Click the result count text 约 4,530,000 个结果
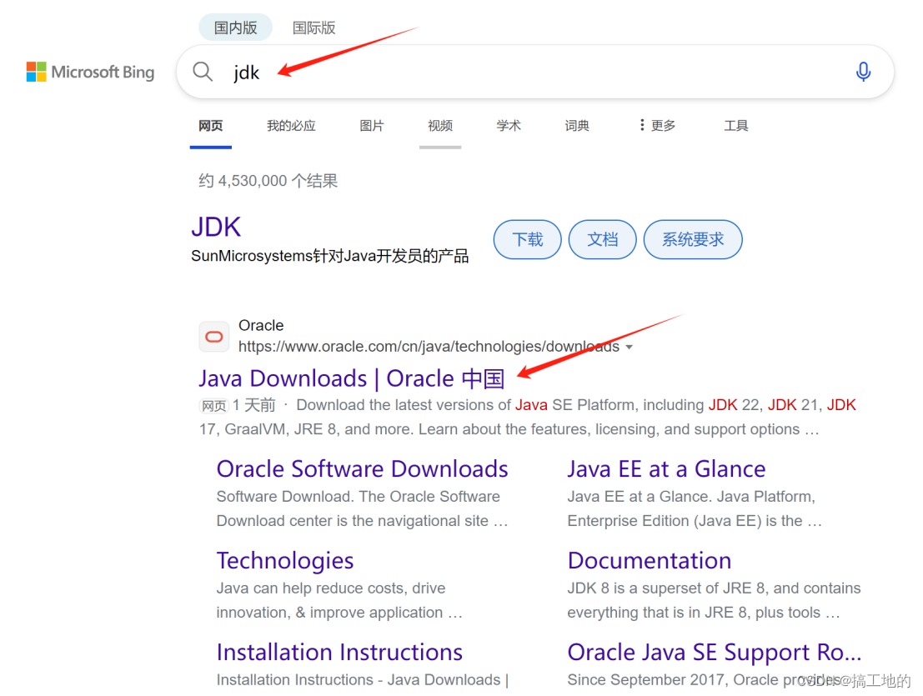This screenshot has width=923, height=696. tap(268, 181)
